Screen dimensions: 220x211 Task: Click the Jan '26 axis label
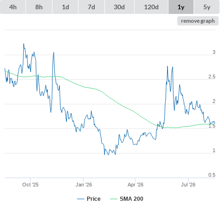84,185
